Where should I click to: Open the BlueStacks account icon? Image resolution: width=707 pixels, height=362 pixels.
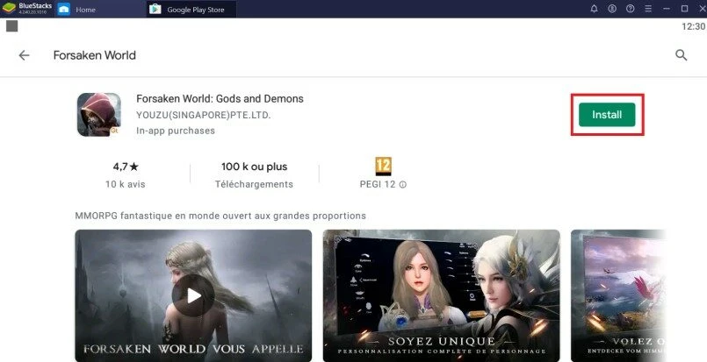click(x=612, y=9)
